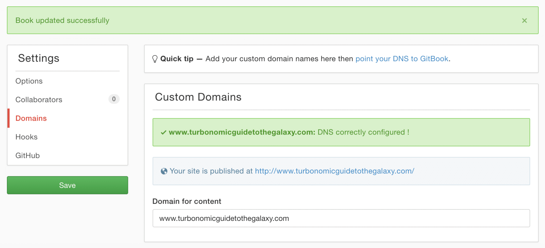The image size is (545, 248).
Task: Open the published site URL link
Action: point(335,171)
